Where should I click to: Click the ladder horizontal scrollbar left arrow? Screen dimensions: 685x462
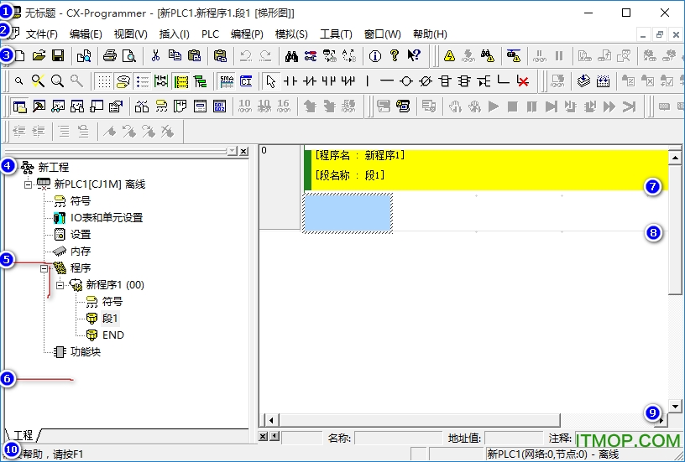[271, 421]
